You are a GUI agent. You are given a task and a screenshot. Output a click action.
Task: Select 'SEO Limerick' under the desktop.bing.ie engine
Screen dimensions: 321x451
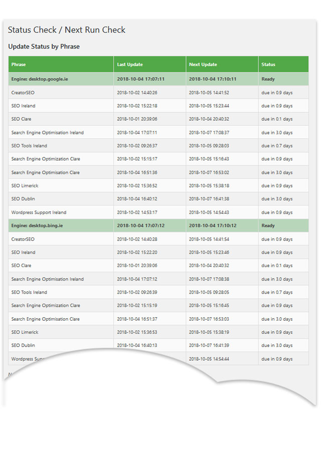pos(25,332)
